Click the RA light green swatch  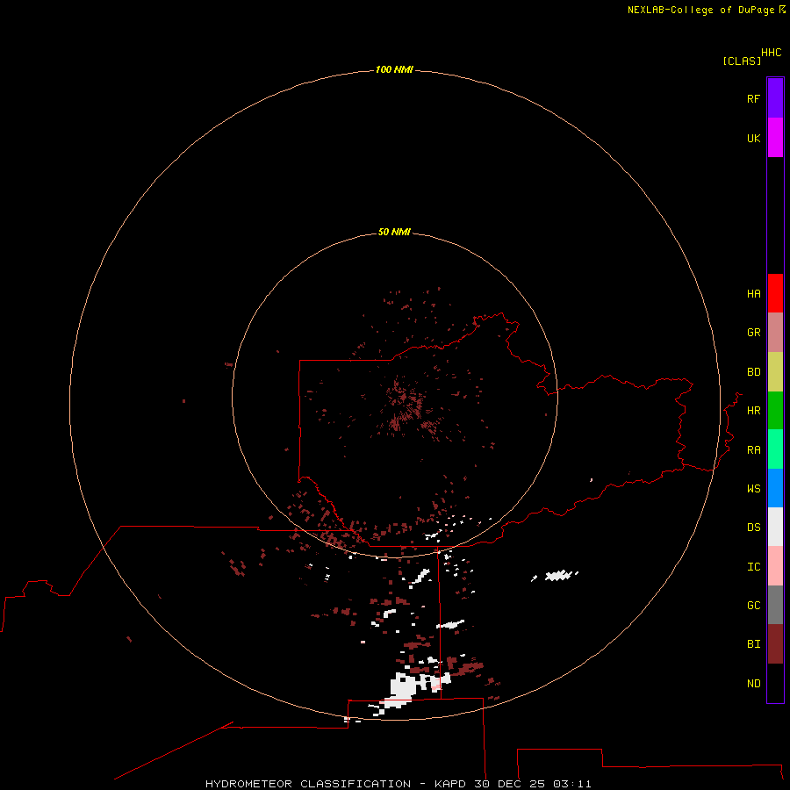[x=775, y=449]
